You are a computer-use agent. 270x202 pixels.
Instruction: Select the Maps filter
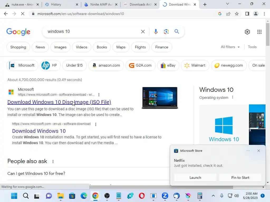[x=121, y=47]
